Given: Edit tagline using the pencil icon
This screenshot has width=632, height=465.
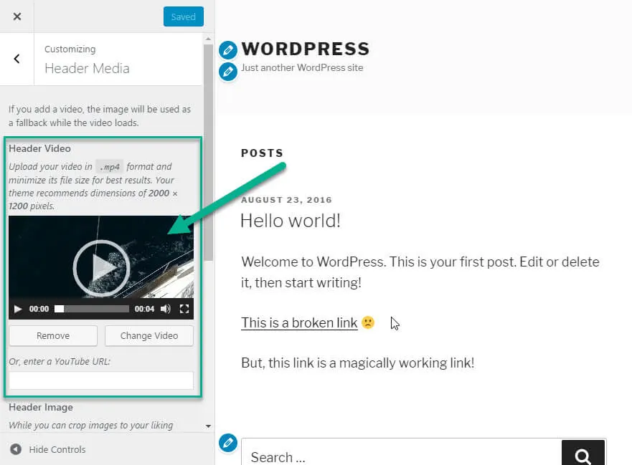Looking at the screenshot, I should click(228, 72).
